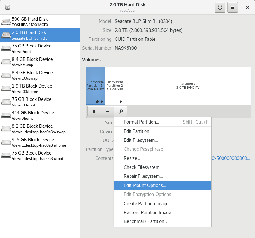This screenshot has height=238, width=255.
Task: Open the 0x500000000000... contents link
Action: click(231, 158)
